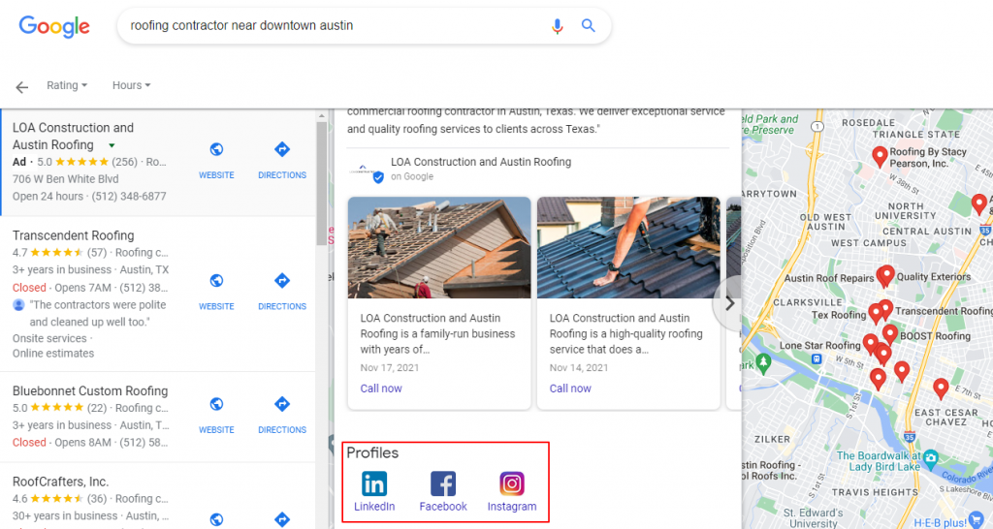
Task: Activate voice search microphone icon
Action: point(558,26)
